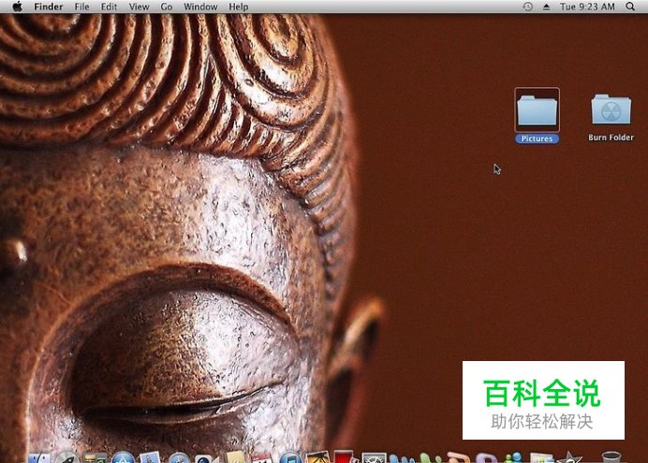Click the Eject icon in the menu bar
The width and height of the screenshot is (648, 463).
pyautogui.click(x=546, y=7)
